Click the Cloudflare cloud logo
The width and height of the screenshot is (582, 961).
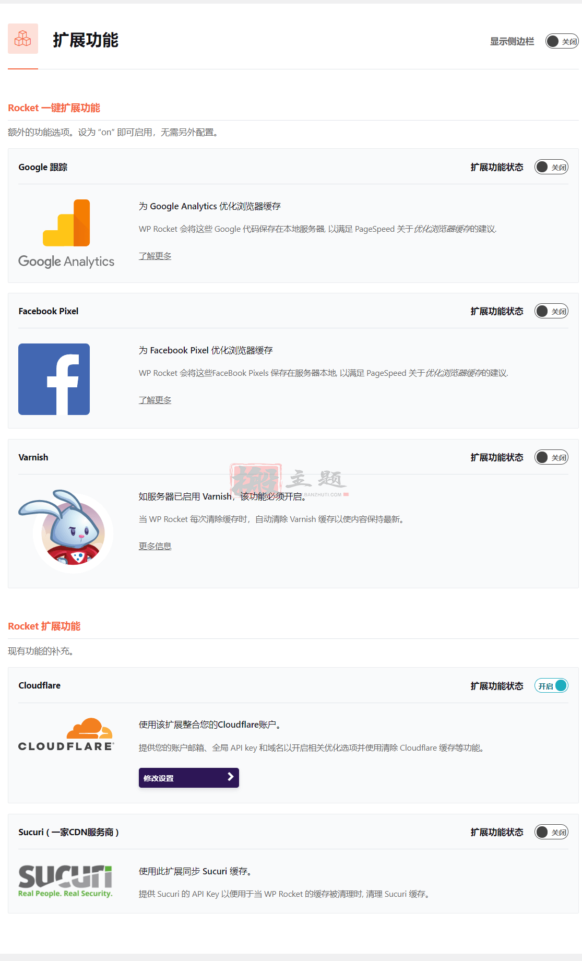click(66, 734)
